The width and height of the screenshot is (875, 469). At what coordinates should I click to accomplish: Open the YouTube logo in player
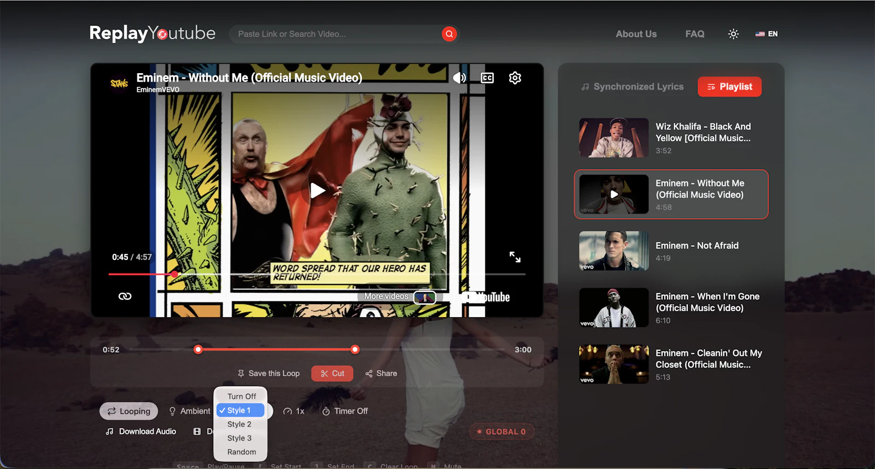coord(486,297)
